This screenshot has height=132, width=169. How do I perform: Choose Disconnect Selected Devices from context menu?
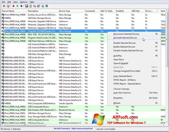[134, 34]
